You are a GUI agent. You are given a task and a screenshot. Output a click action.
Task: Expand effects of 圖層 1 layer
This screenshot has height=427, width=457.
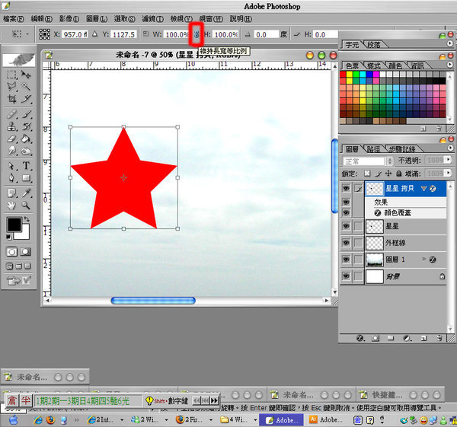pos(423,260)
